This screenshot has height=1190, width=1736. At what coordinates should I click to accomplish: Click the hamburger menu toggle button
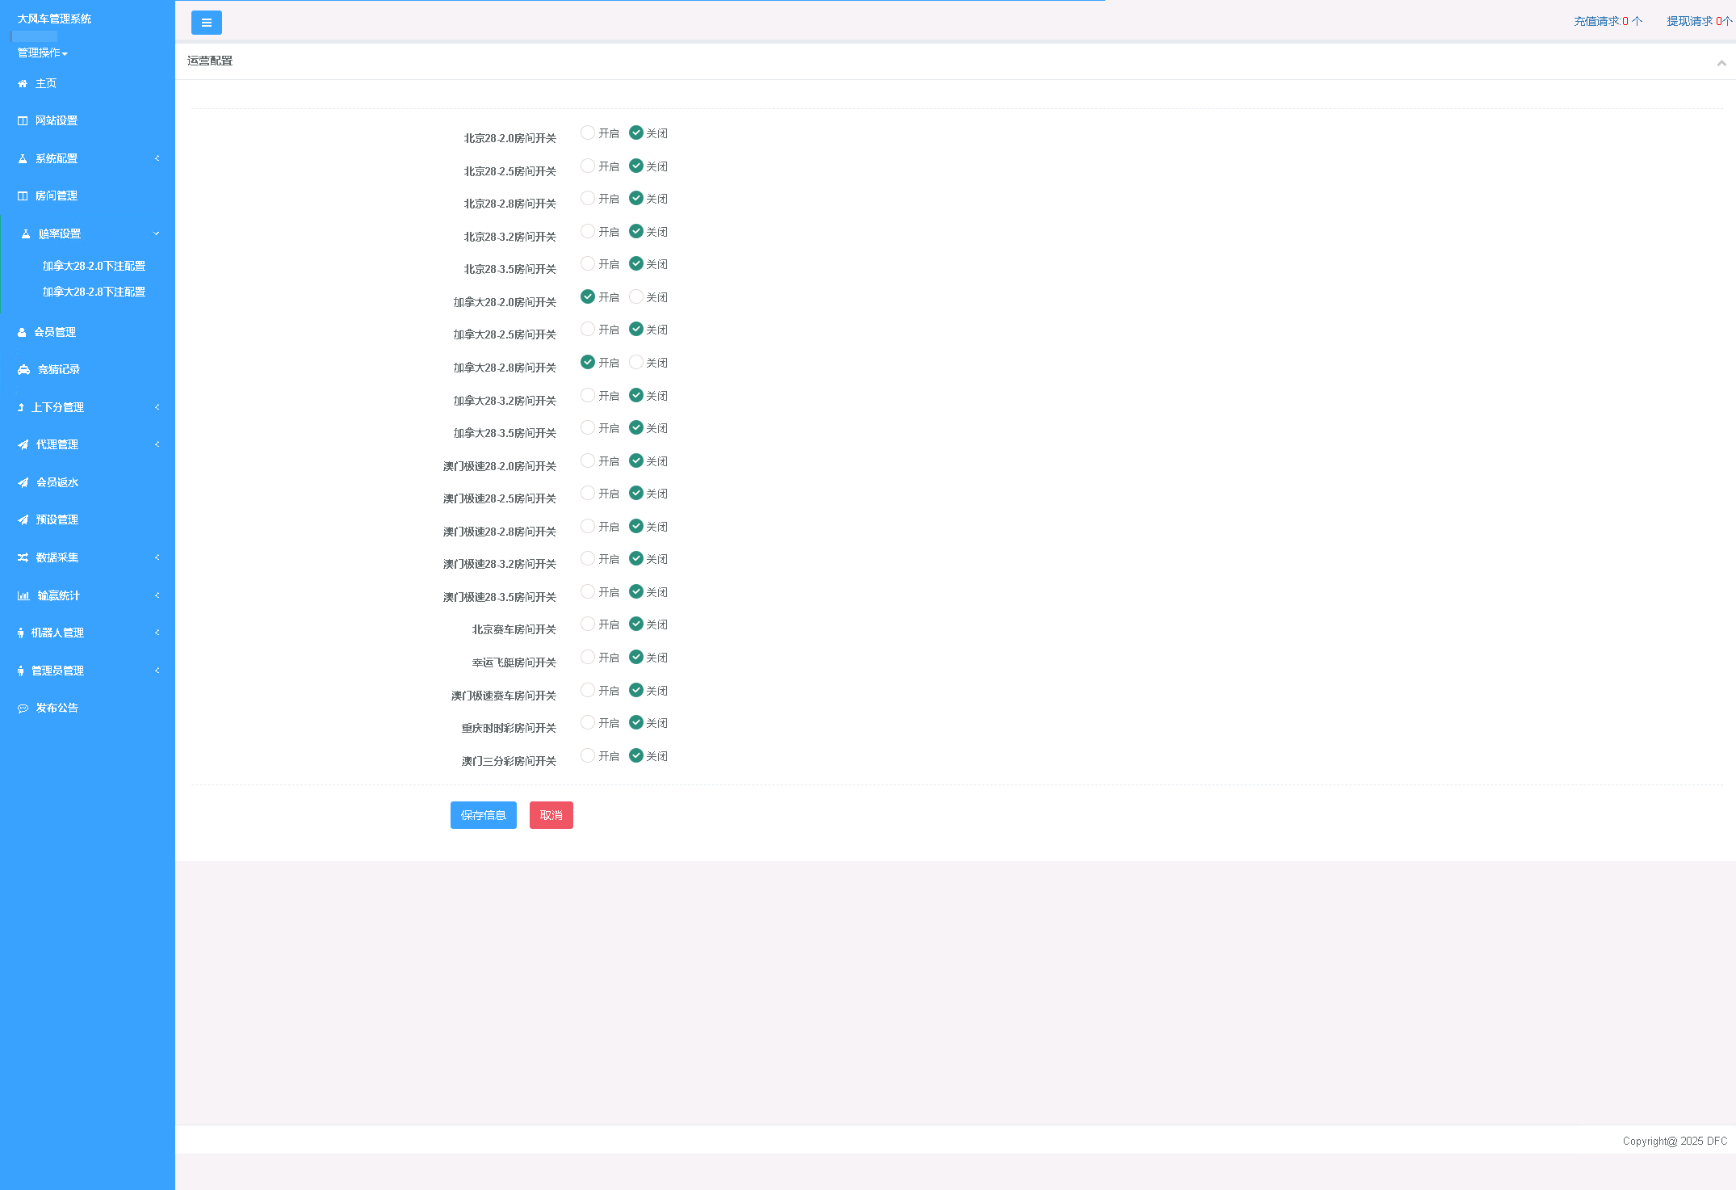[206, 23]
